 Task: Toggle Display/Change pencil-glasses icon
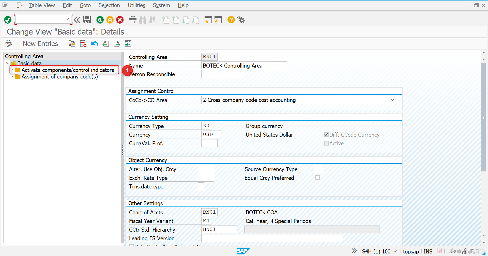(x=9, y=44)
